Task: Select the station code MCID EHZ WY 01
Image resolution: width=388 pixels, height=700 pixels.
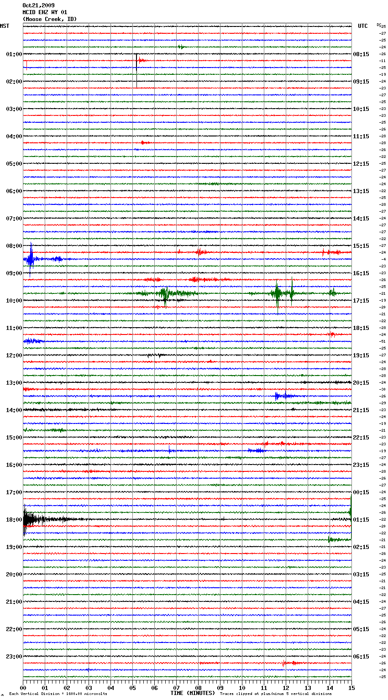Action: click(45, 12)
